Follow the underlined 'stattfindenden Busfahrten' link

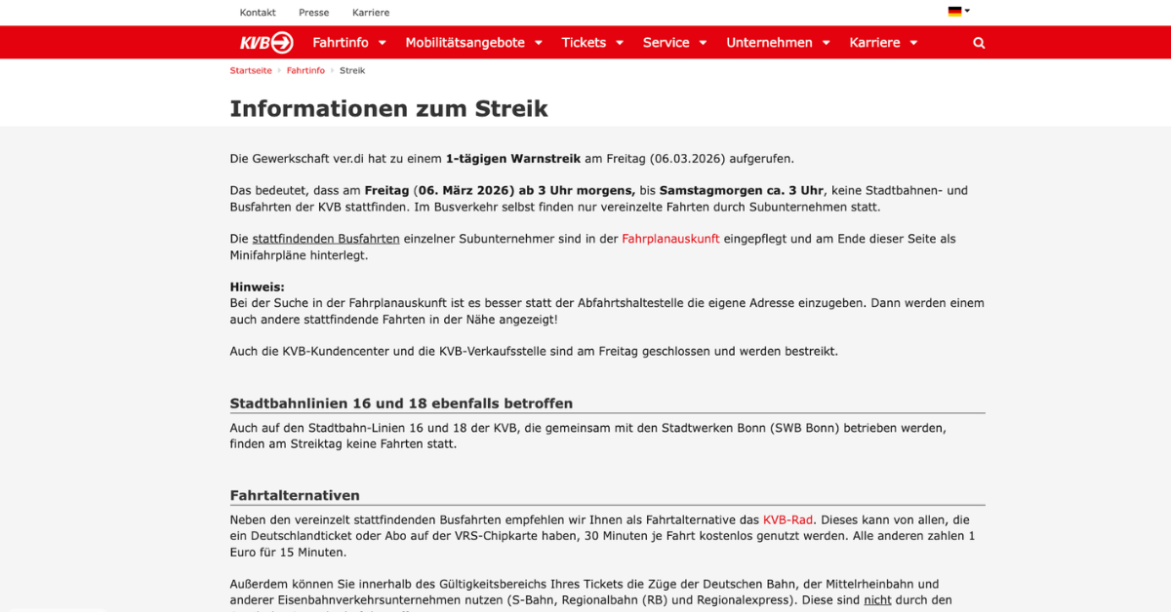coord(326,239)
